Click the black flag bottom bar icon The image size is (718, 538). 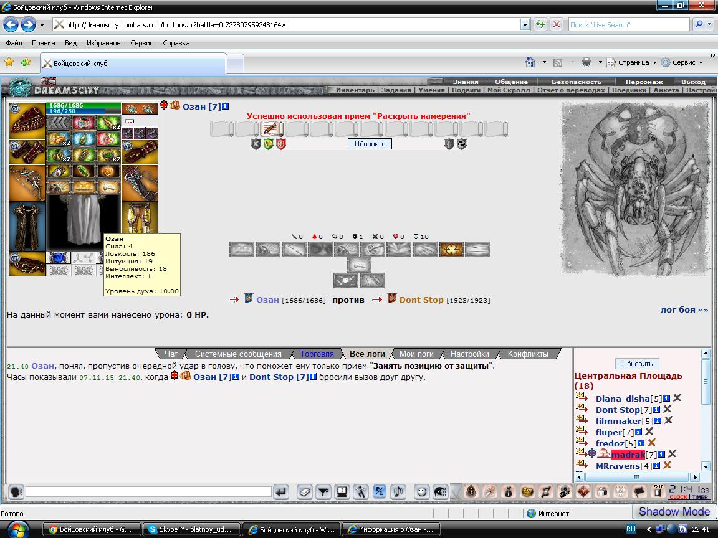point(639,492)
